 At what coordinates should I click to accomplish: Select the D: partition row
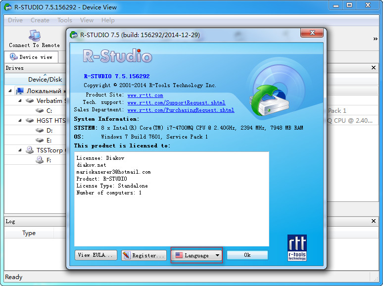click(36, 131)
